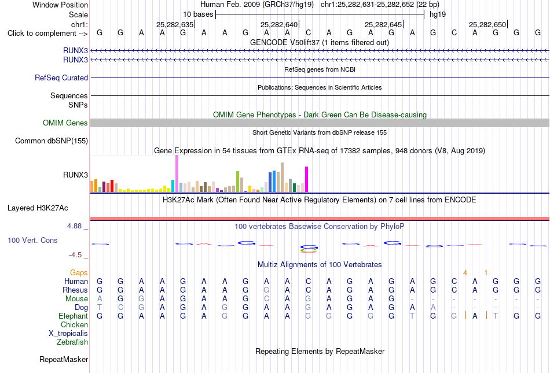550x373 pixels.
Task: Open the 100 Vert. Cons track label
Action: coord(32,240)
